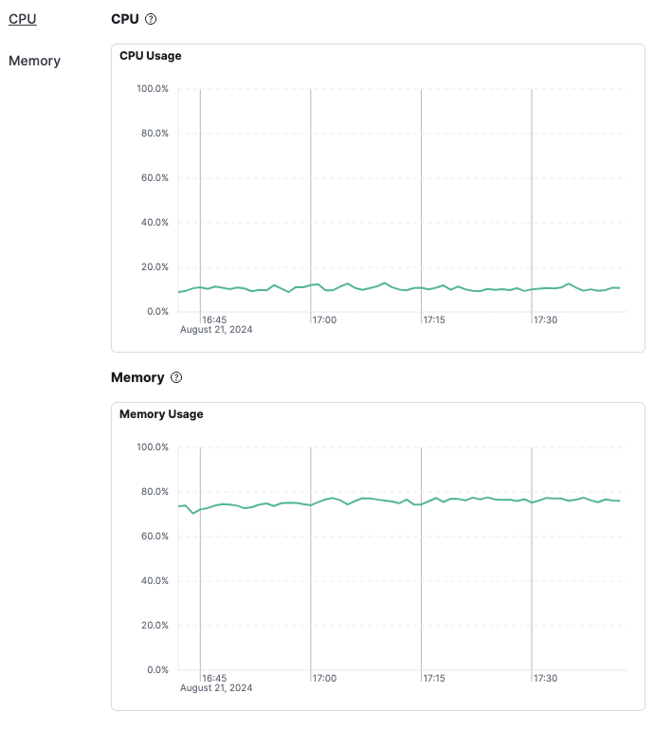
Task: Click the help icon next to CPU heading
Action: pos(151,19)
